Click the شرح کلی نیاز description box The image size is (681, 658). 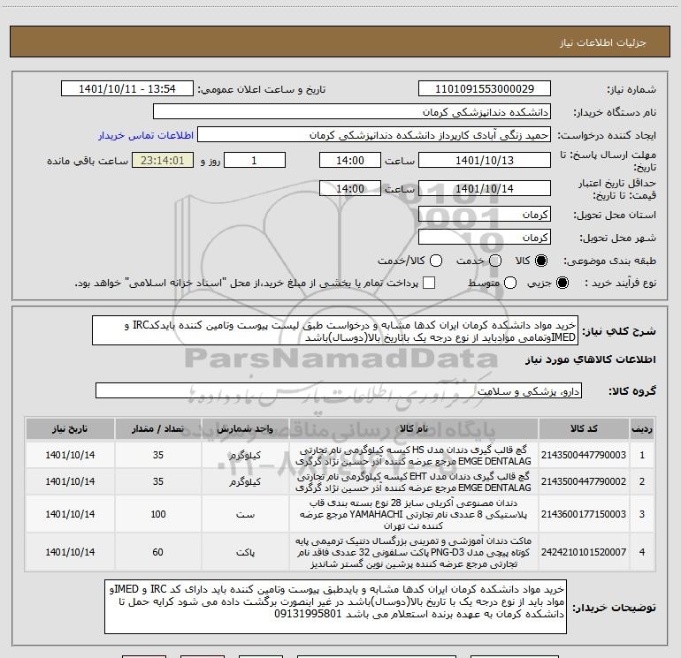coord(335,331)
